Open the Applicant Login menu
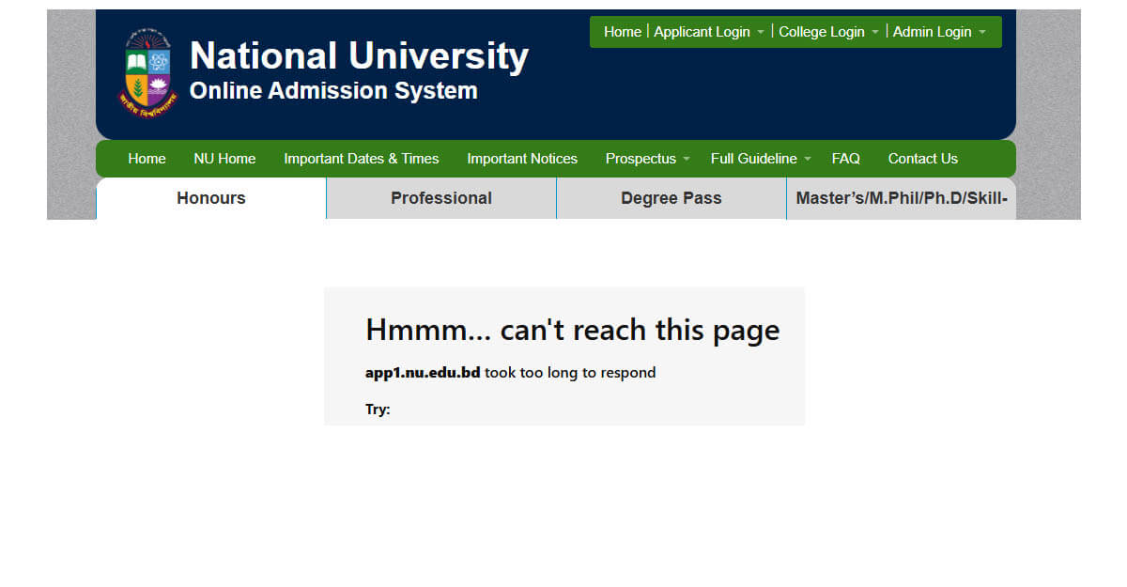The height and width of the screenshot is (587, 1127). tap(702, 32)
